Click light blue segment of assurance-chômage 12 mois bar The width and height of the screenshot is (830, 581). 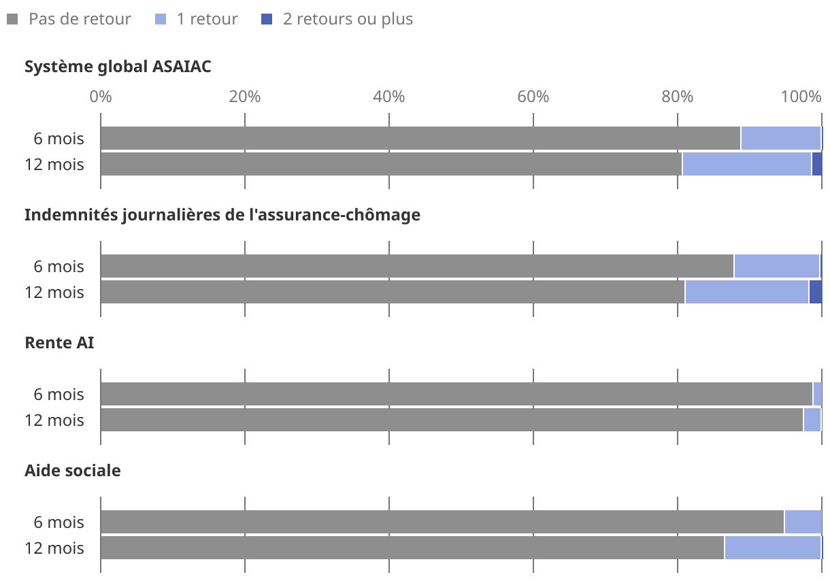coord(746,293)
